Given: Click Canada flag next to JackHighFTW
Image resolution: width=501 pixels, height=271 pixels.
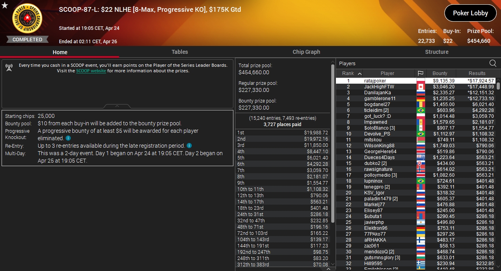Looking at the screenshot, I should pyautogui.click(x=420, y=87).
